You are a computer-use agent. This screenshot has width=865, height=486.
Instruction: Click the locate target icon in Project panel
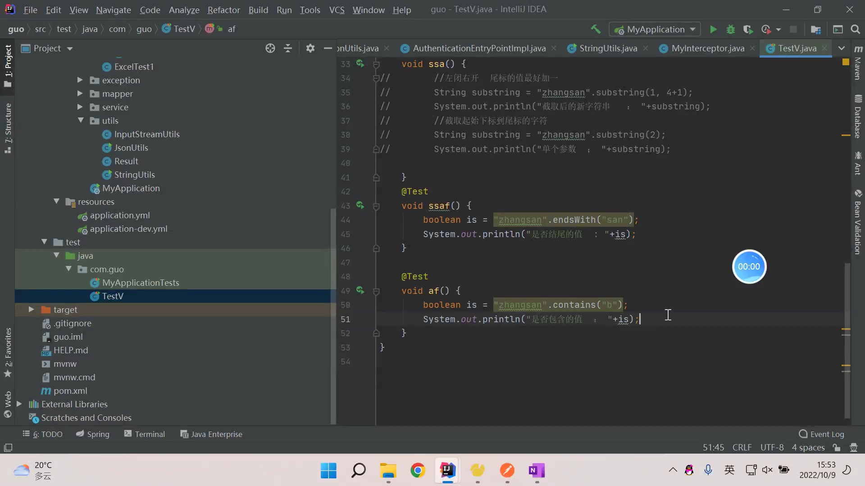click(x=270, y=48)
